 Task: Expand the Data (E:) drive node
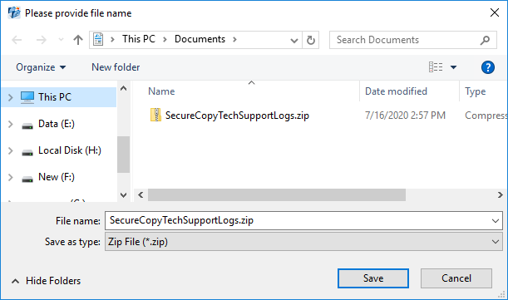point(10,124)
